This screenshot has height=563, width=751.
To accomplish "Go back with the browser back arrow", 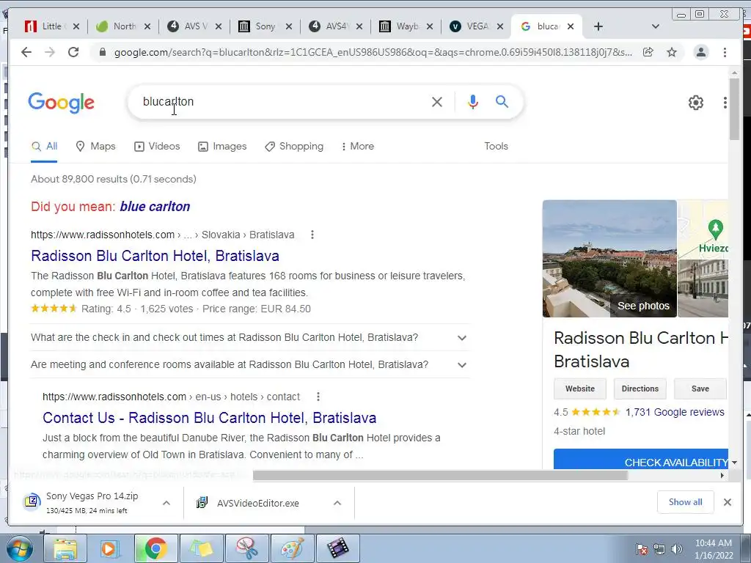I will pos(26,52).
